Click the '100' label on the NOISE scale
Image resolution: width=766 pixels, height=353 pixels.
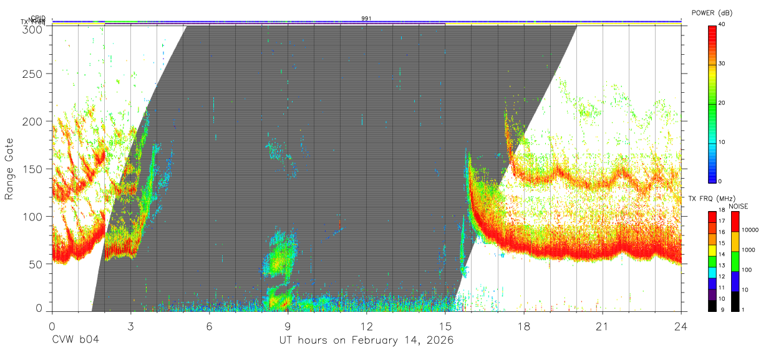[x=746, y=270]
